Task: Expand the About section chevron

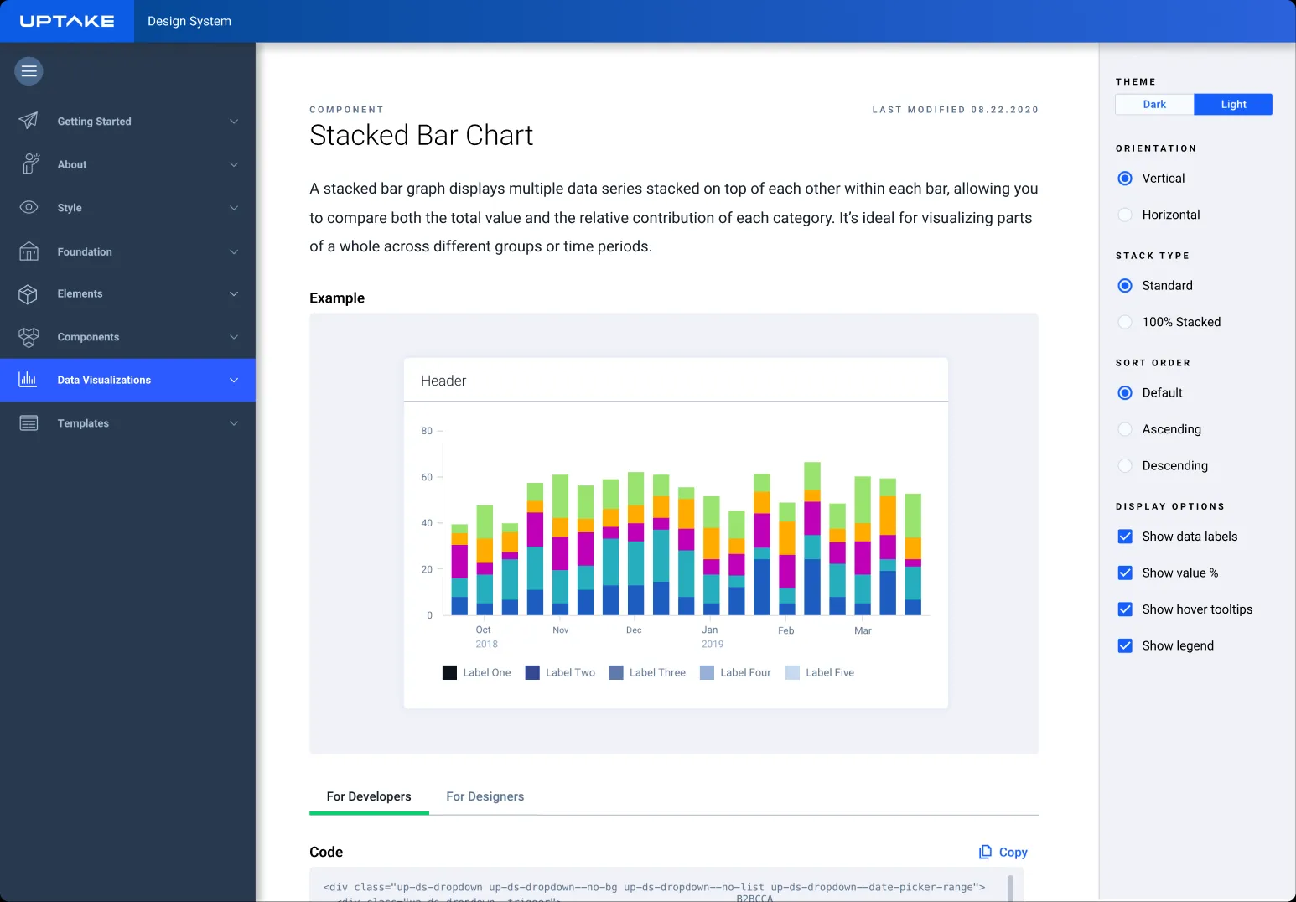Action: click(234, 164)
